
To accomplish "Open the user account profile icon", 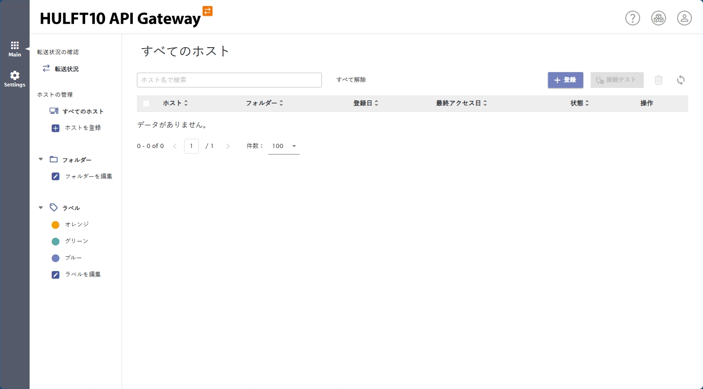I will (x=684, y=18).
